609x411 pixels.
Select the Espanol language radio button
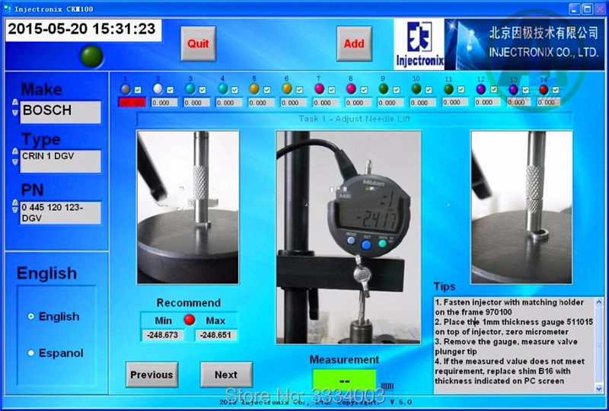(x=31, y=352)
